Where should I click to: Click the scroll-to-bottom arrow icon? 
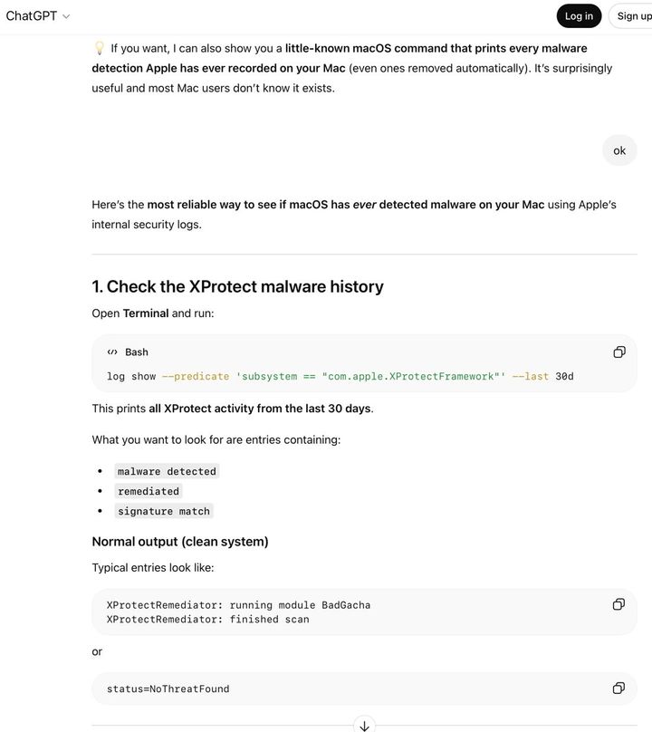[x=364, y=725]
